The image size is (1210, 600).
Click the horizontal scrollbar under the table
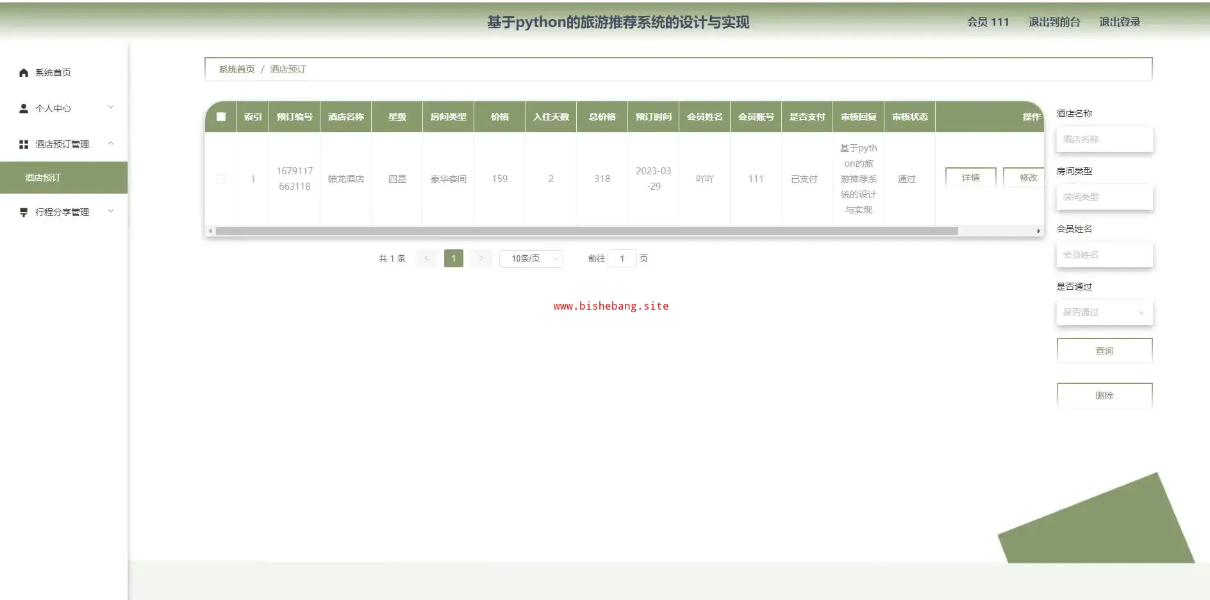(x=586, y=231)
